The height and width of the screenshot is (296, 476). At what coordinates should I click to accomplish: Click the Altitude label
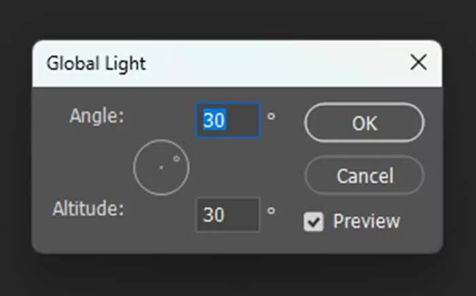(88, 208)
